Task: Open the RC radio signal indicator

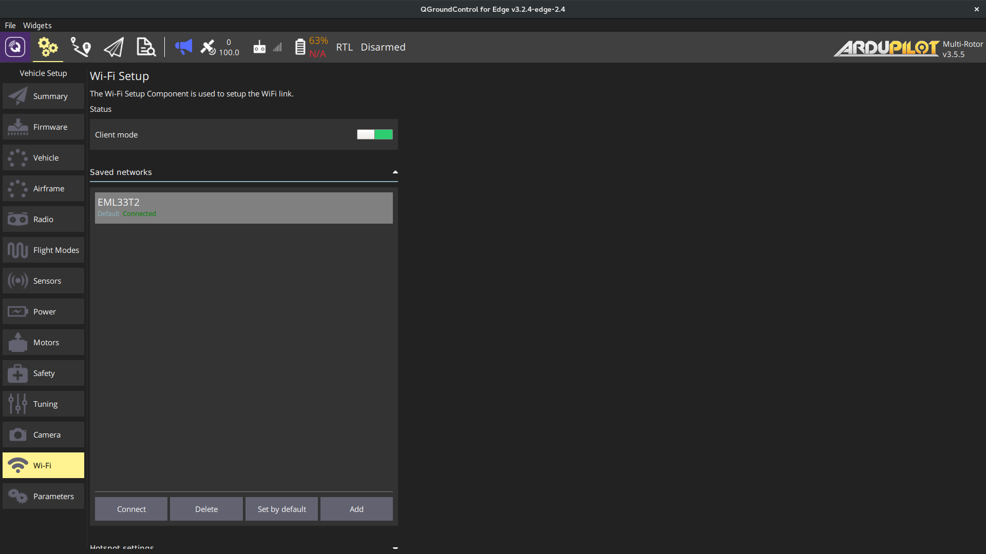Action: point(259,47)
